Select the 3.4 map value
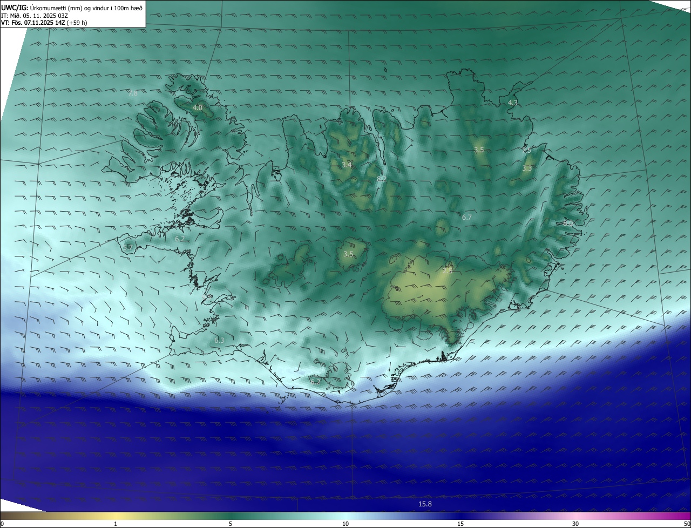Image resolution: width=691 pixels, height=528 pixels. coord(347,165)
